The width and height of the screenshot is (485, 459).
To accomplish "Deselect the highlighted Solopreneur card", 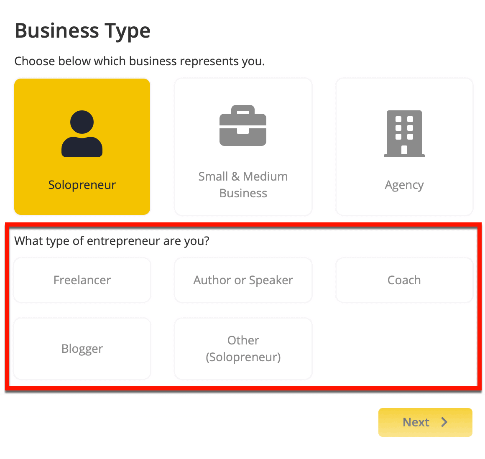I will (x=82, y=146).
